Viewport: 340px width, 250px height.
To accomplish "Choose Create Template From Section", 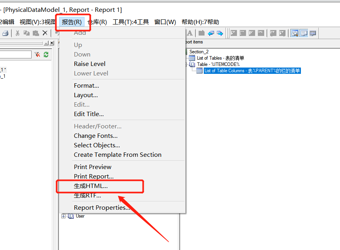I will tap(122, 154).
